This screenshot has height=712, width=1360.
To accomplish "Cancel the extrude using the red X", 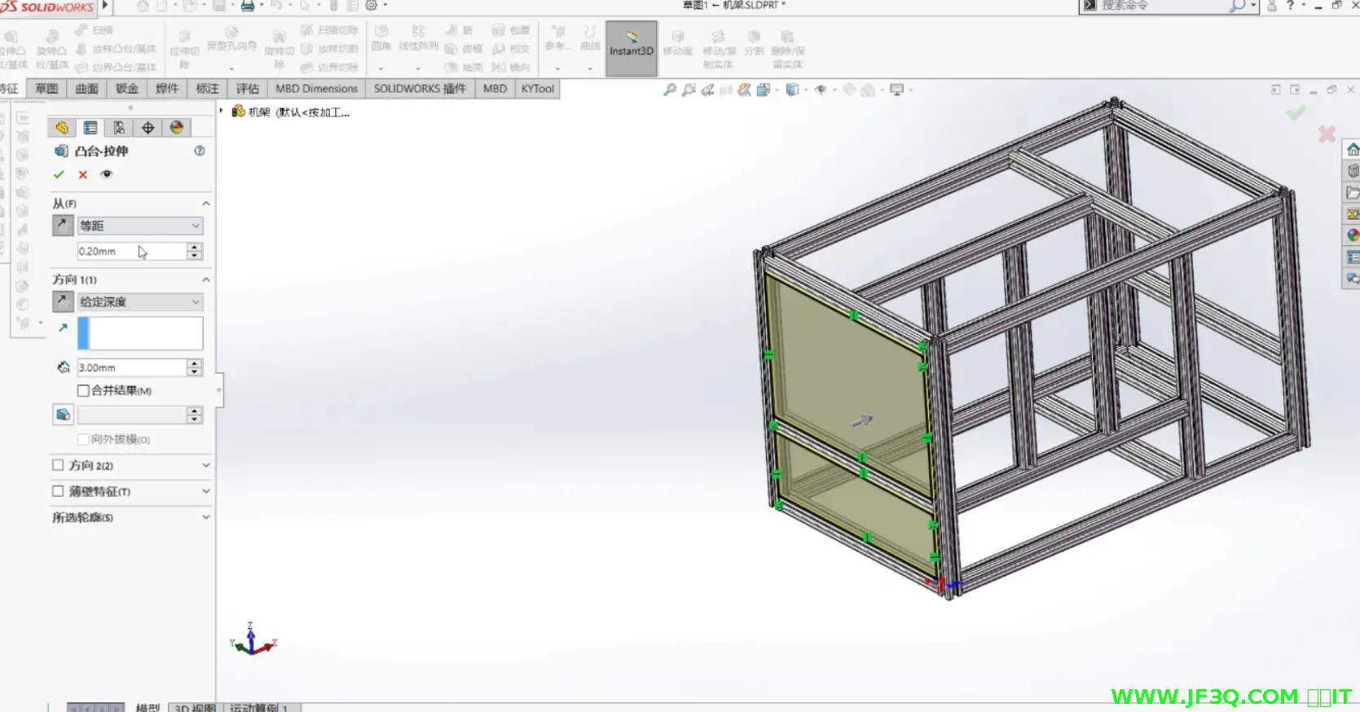I will 82,174.
